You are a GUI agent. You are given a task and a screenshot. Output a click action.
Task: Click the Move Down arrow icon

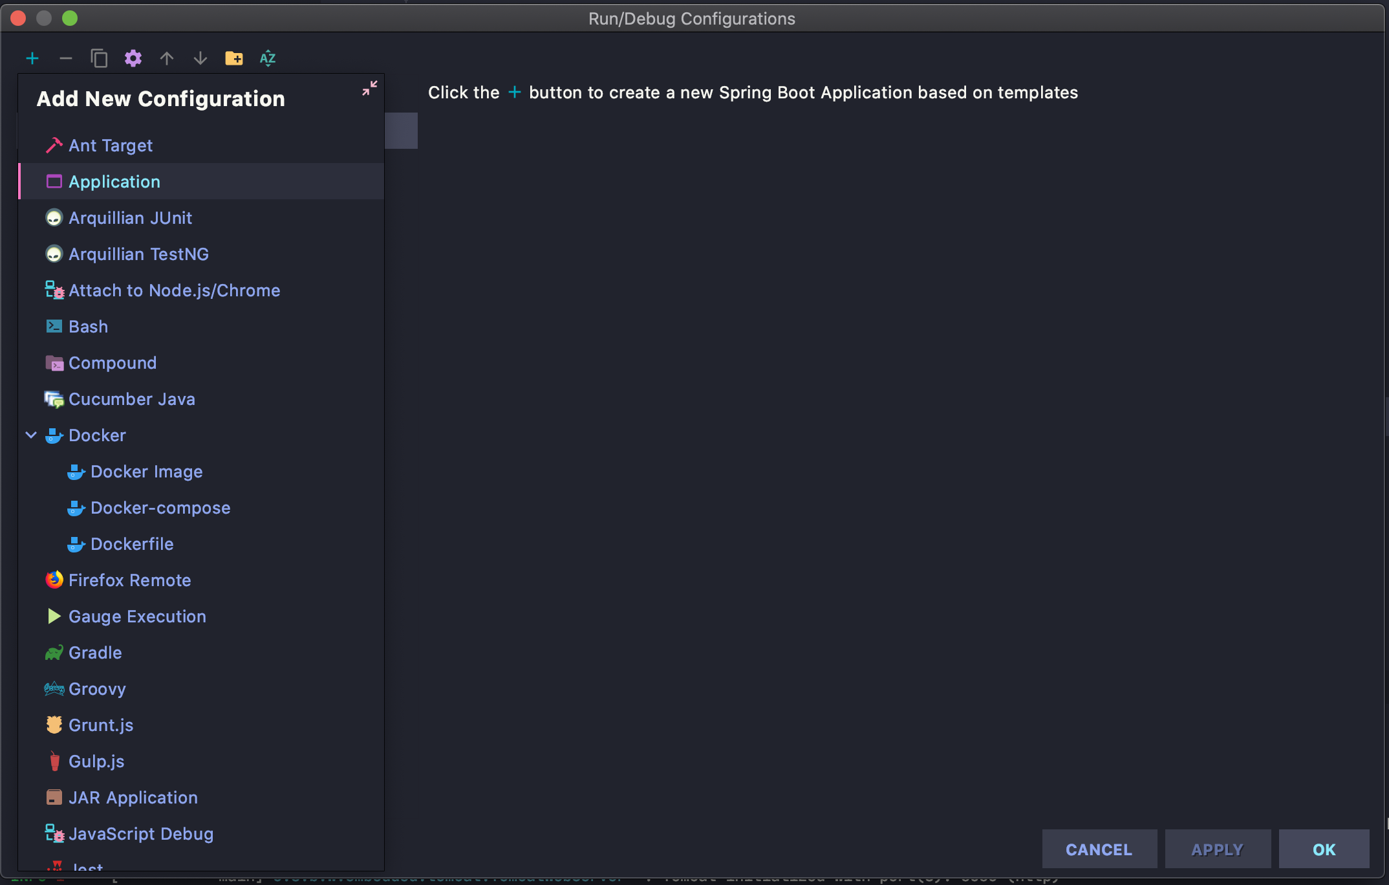200,59
